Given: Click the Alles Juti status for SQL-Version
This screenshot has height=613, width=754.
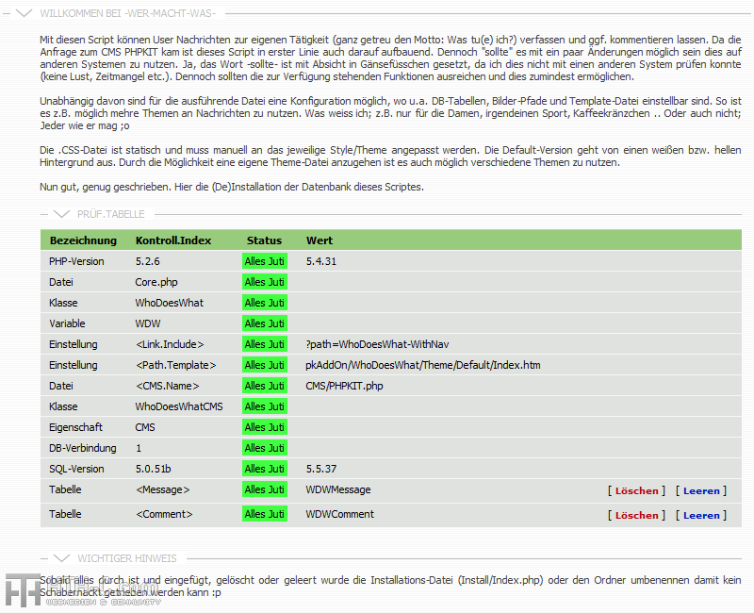Looking at the screenshot, I should tap(265, 468).
